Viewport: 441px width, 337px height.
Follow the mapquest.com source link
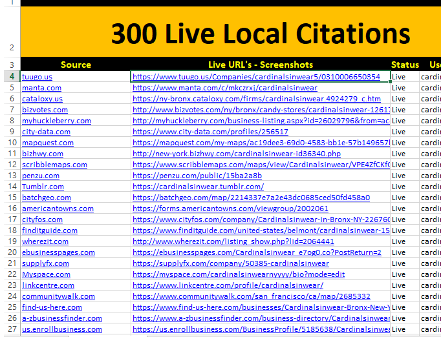click(x=47, y=143)
